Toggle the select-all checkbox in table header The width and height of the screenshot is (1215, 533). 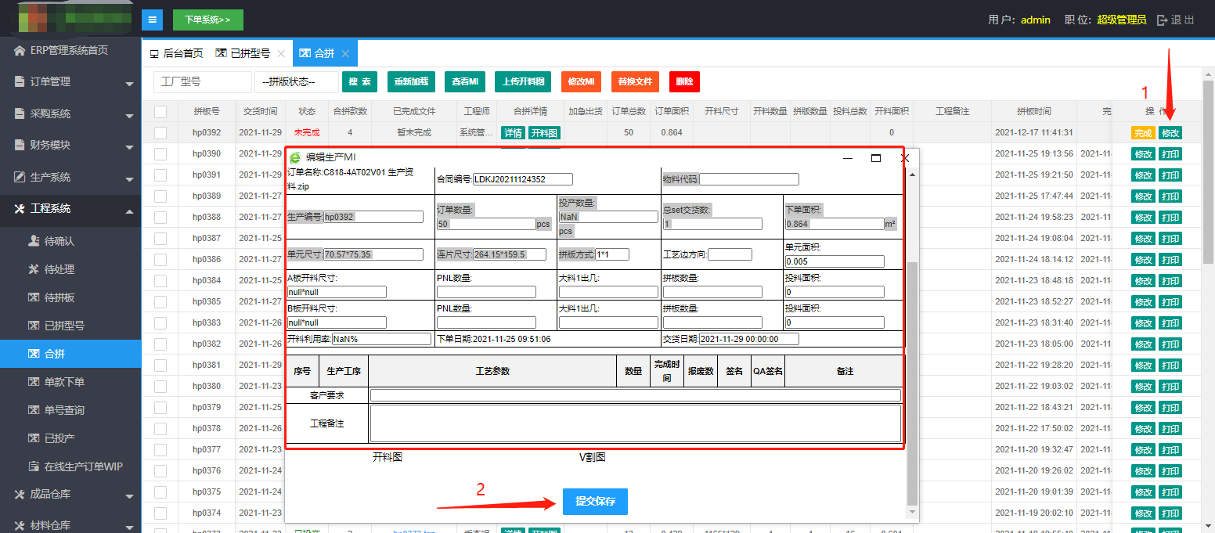tap(160, 112)
